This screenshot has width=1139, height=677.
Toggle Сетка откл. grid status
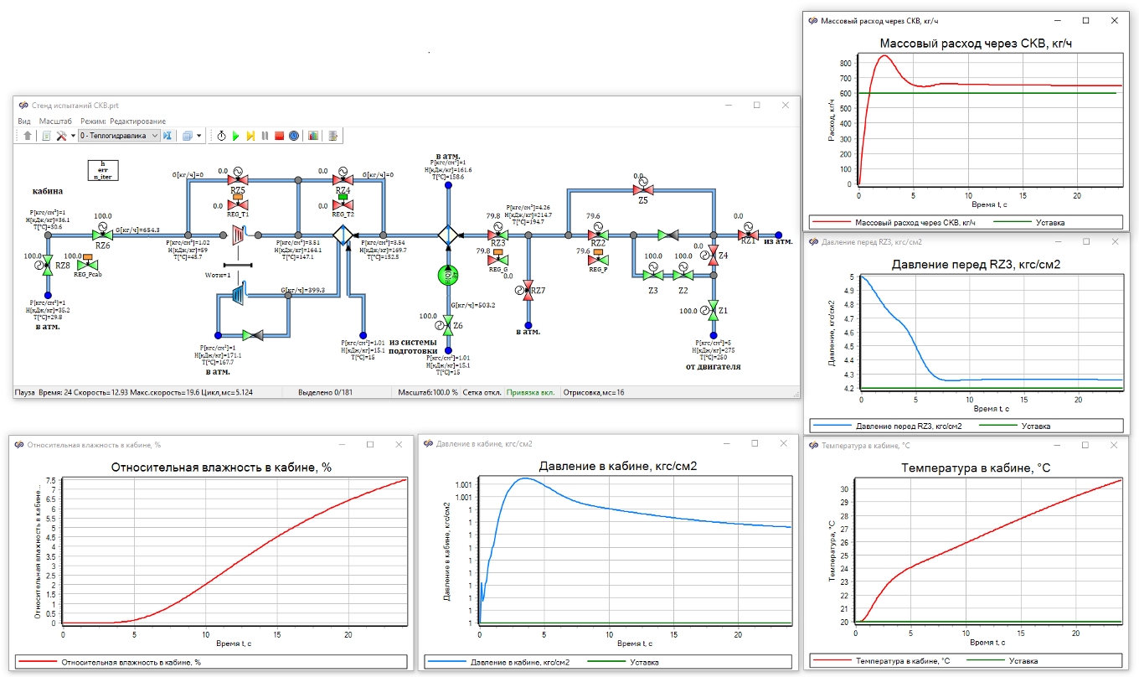pos(481,392)
